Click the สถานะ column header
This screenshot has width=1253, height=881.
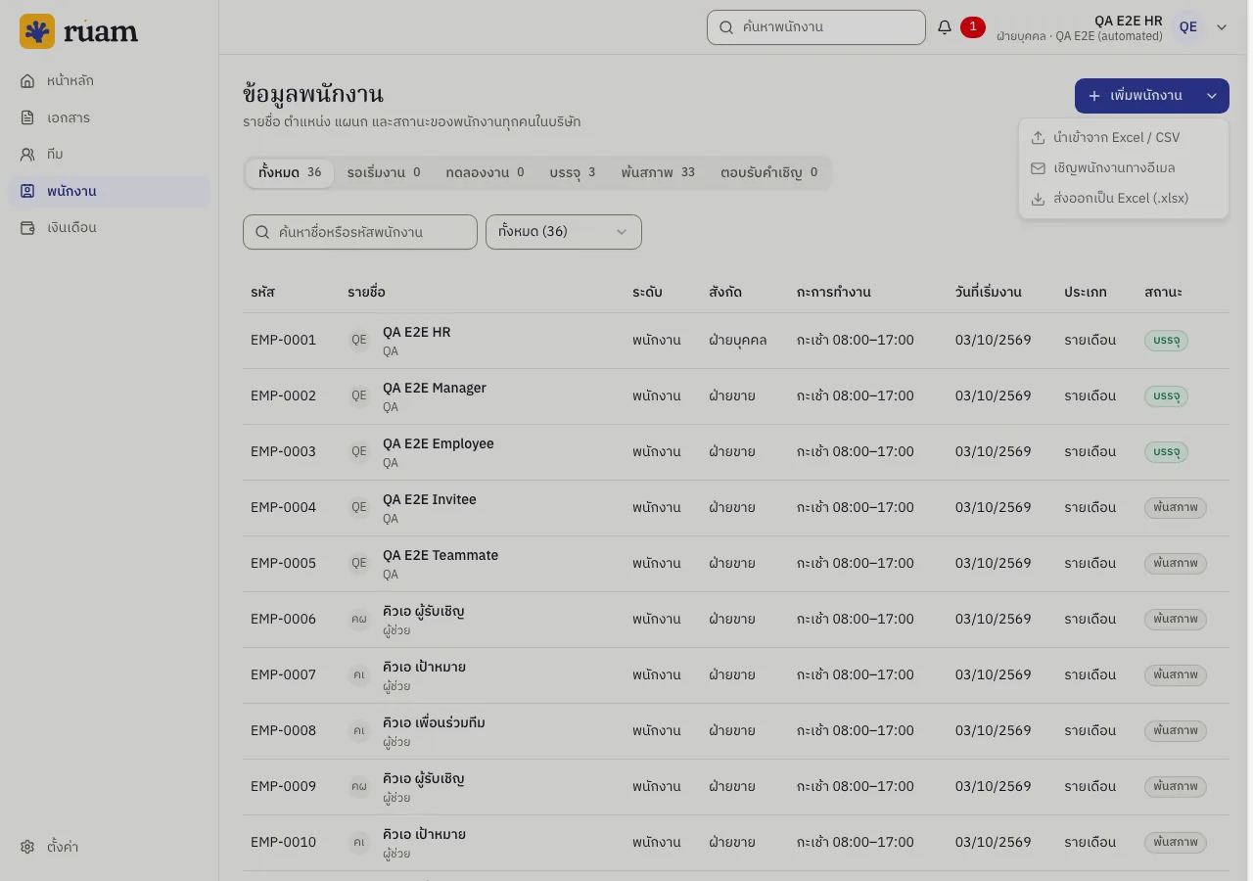(x=1163, y=292)
